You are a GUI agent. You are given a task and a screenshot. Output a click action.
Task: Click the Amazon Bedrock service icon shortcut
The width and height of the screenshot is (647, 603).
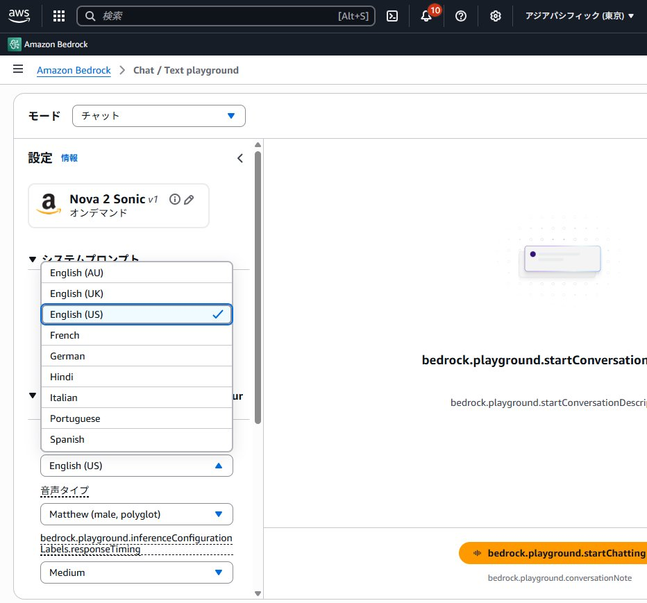[15, 44]
